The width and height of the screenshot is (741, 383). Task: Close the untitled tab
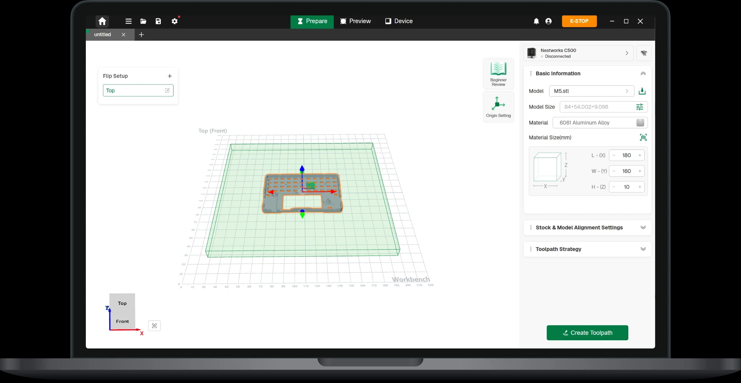124,35
